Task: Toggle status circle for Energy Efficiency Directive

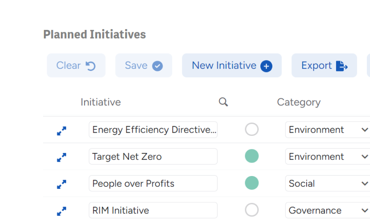Action: (252, 129)
